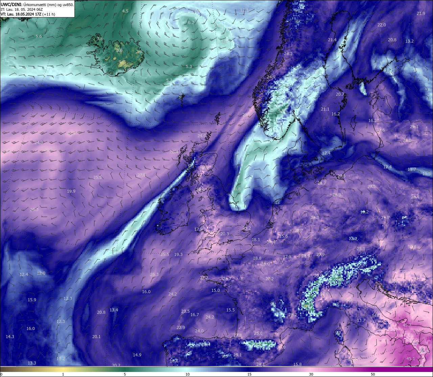
Task: Click the 14.1 value label
Action: click(411, 288)
